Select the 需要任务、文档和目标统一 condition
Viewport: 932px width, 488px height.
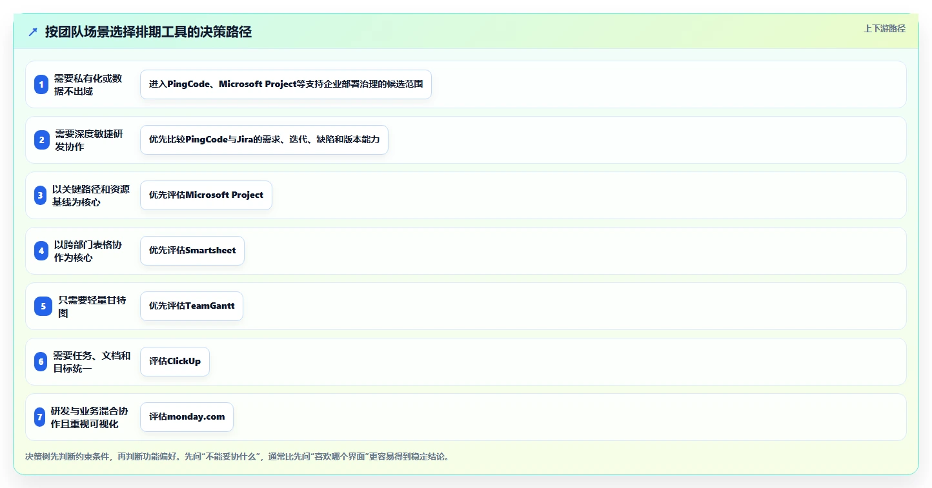tap(92, 362)
